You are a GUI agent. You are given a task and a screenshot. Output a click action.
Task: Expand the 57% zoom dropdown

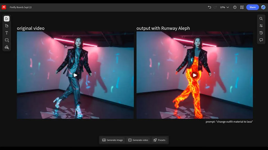coord(225,7)
